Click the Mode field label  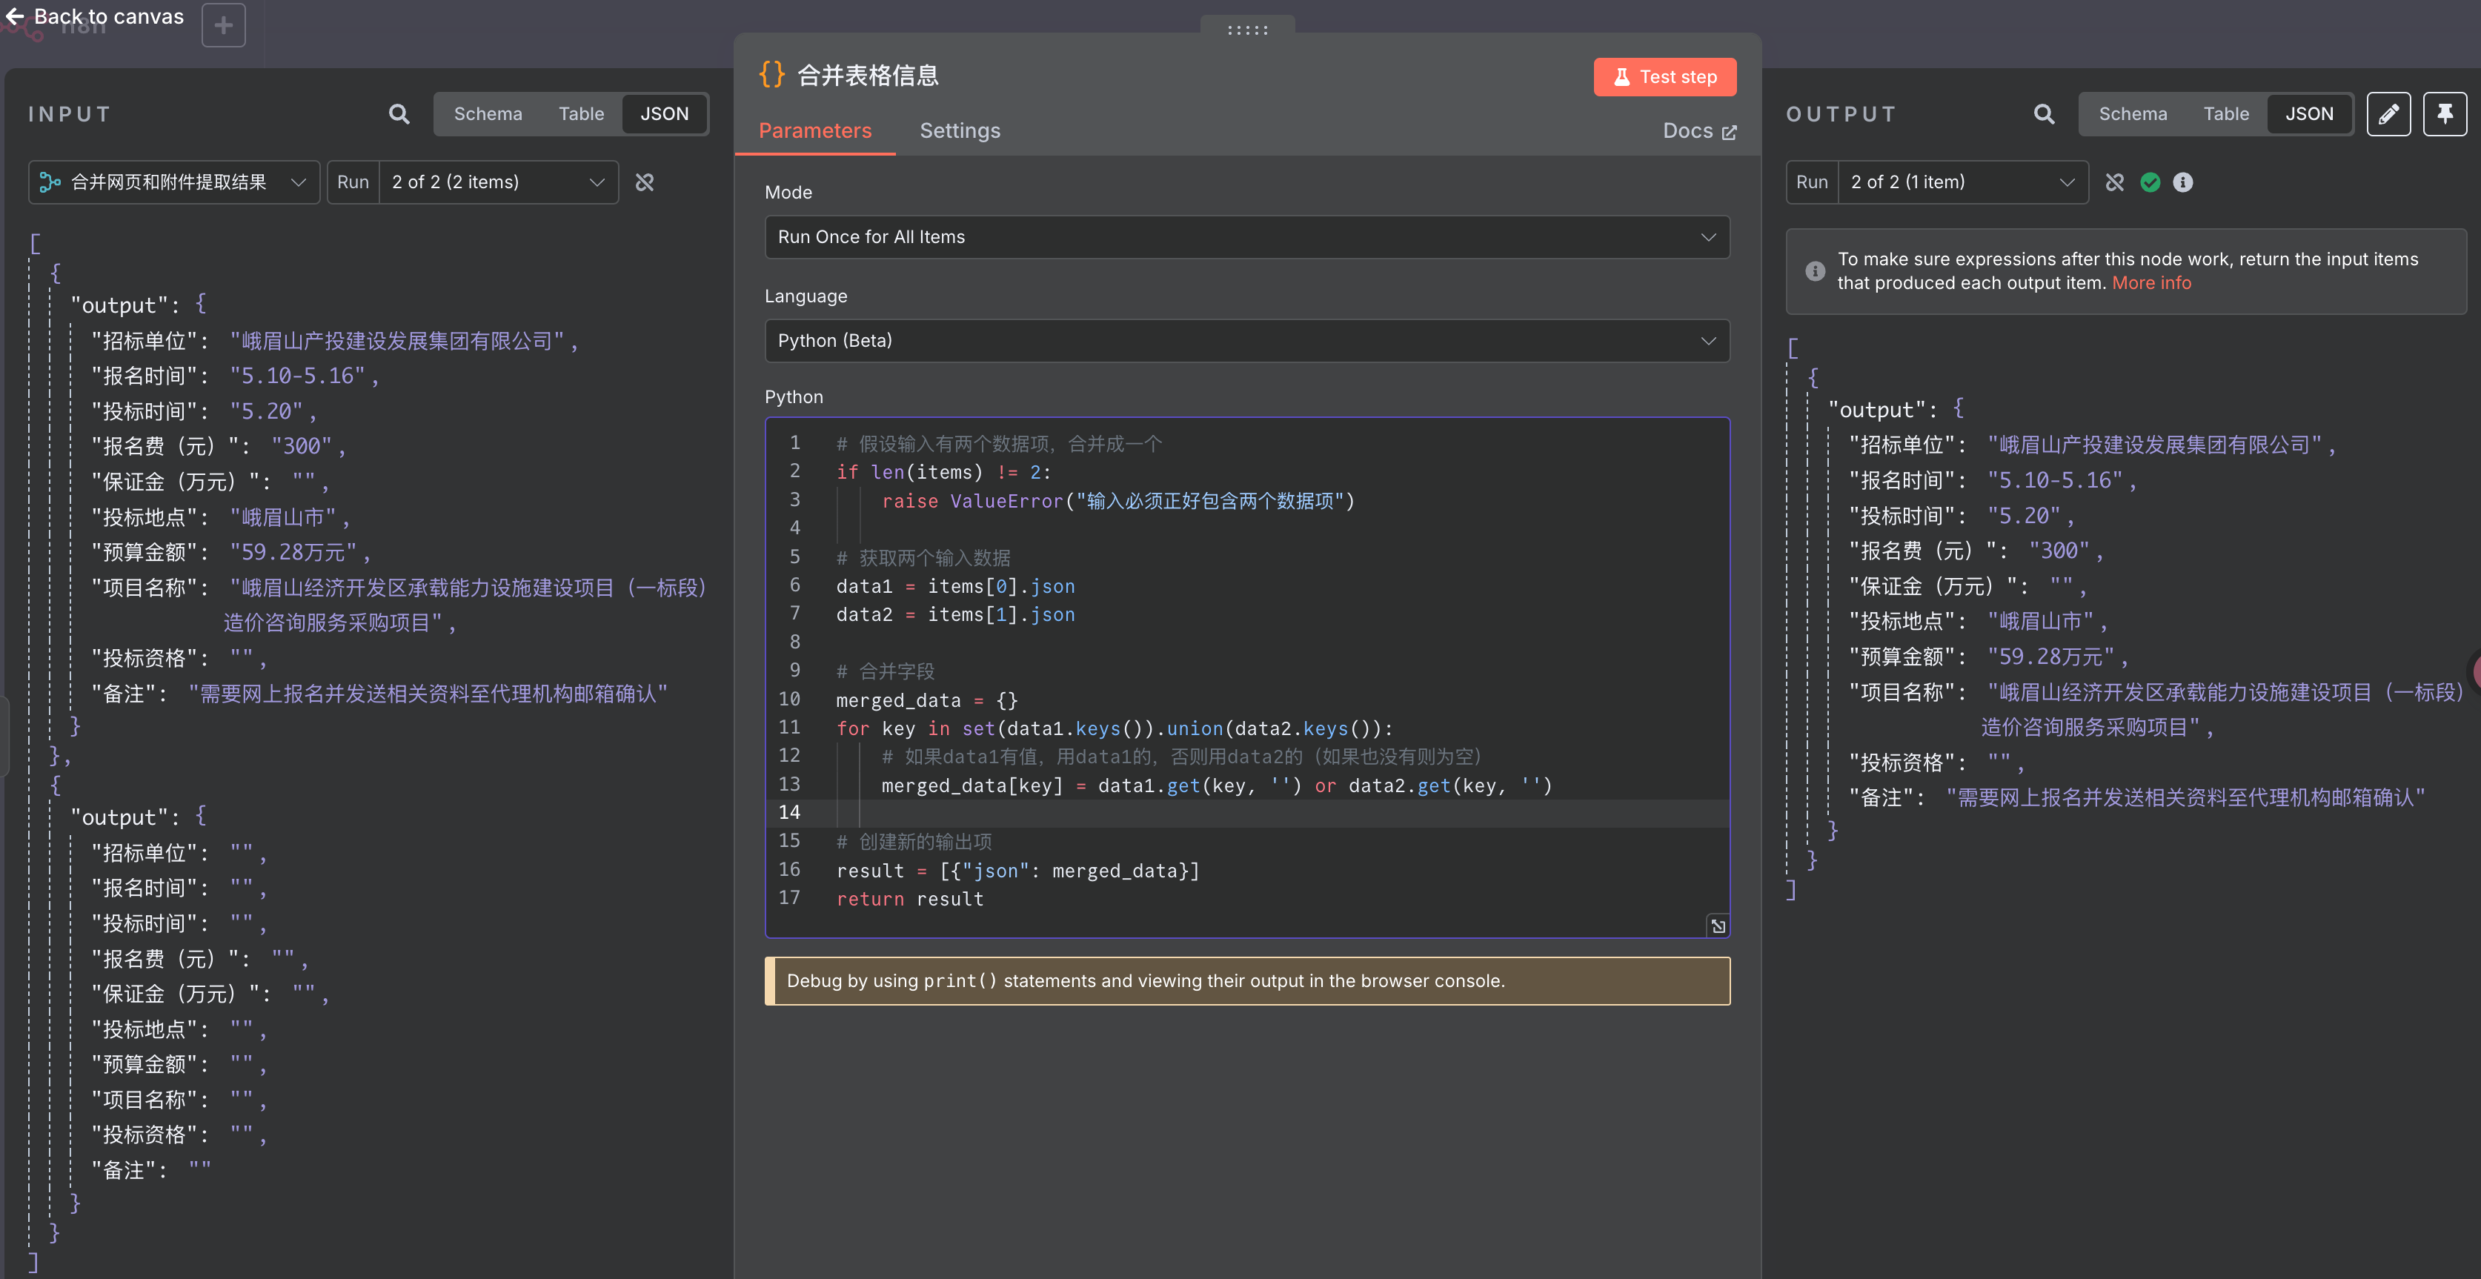tap(788, 193)
